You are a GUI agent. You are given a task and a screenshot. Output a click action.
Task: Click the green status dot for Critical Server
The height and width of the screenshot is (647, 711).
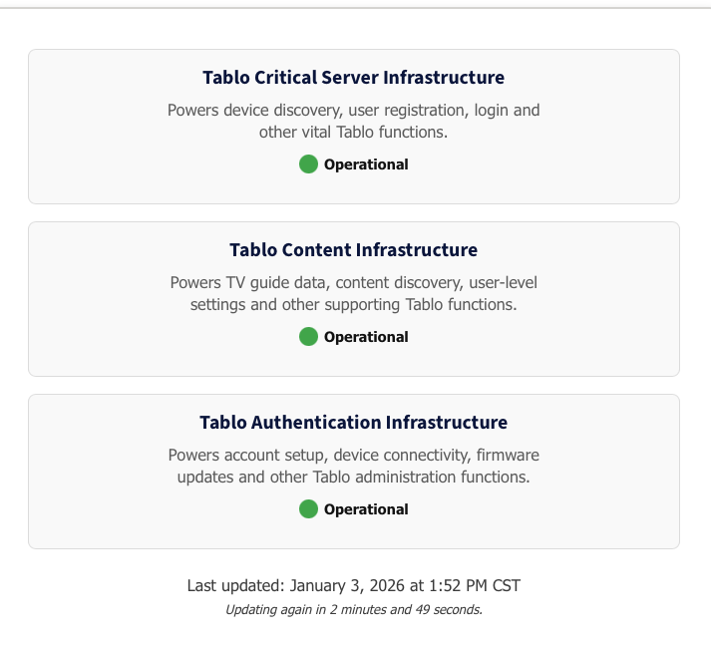pos(308,164)
